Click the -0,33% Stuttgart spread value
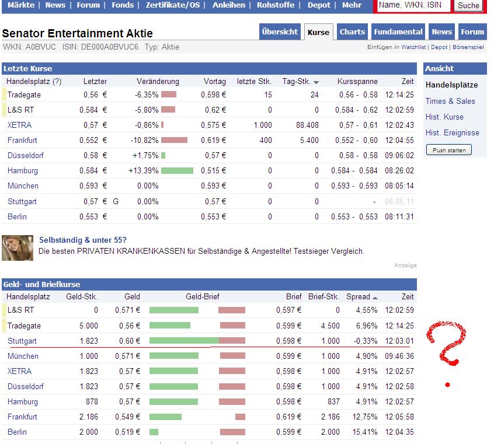The width and height of the screenshot is (494, 444). 365,341
